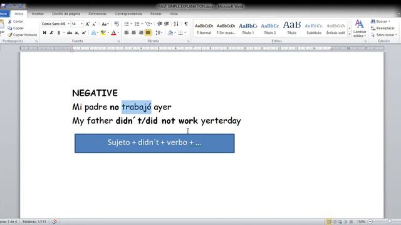Screen dimensions: 401x225
Task: Expand the numbering list dropdown
Action: tap(142, 24)
